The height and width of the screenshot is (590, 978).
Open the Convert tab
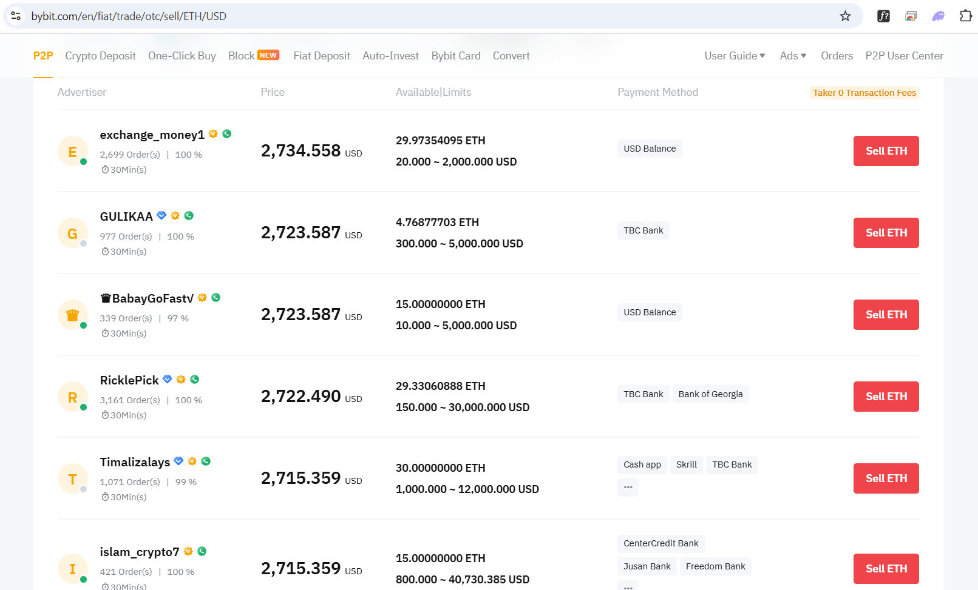coord(511,56)
